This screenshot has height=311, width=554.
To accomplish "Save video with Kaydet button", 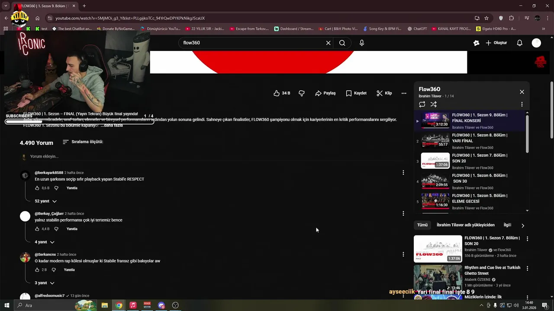I will coord(356,93).
